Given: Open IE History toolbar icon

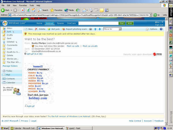Looking at the screenshot, I should click(78, 10).
